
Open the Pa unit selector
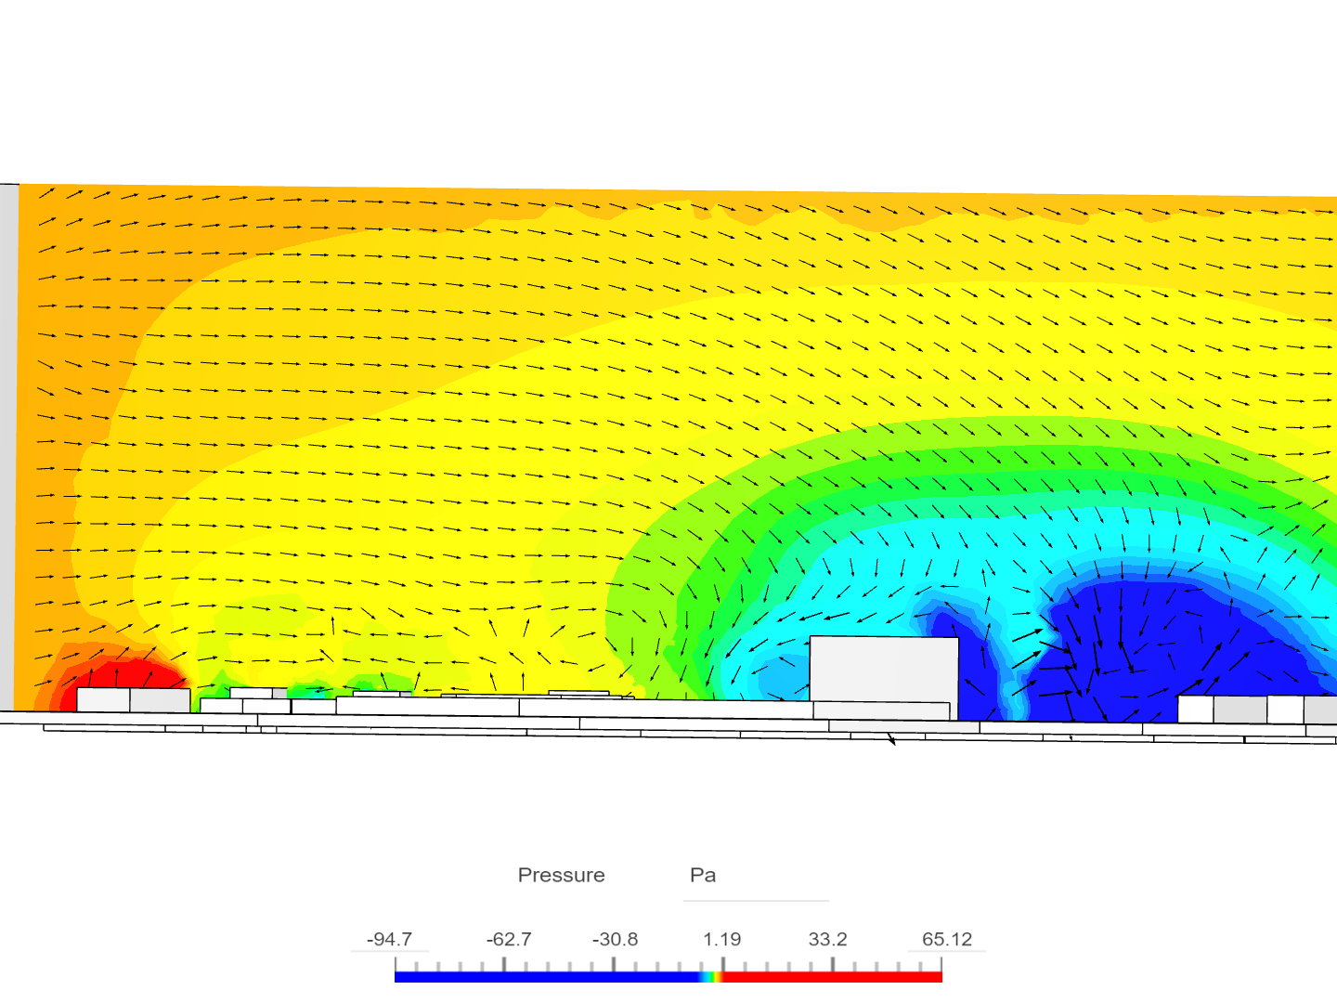(756, 876)
